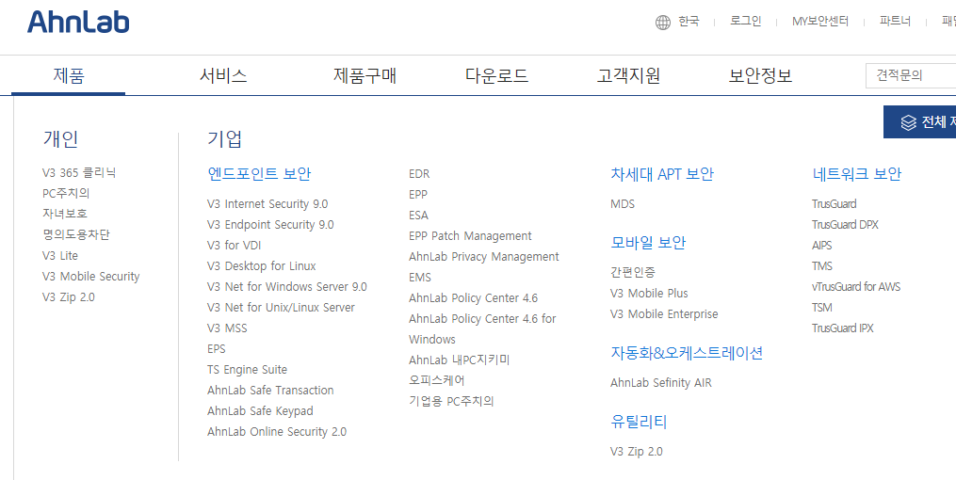Open V3 Net for Unix/Linux Server
This screenshot has height=480, width=956.
(281, 308)
